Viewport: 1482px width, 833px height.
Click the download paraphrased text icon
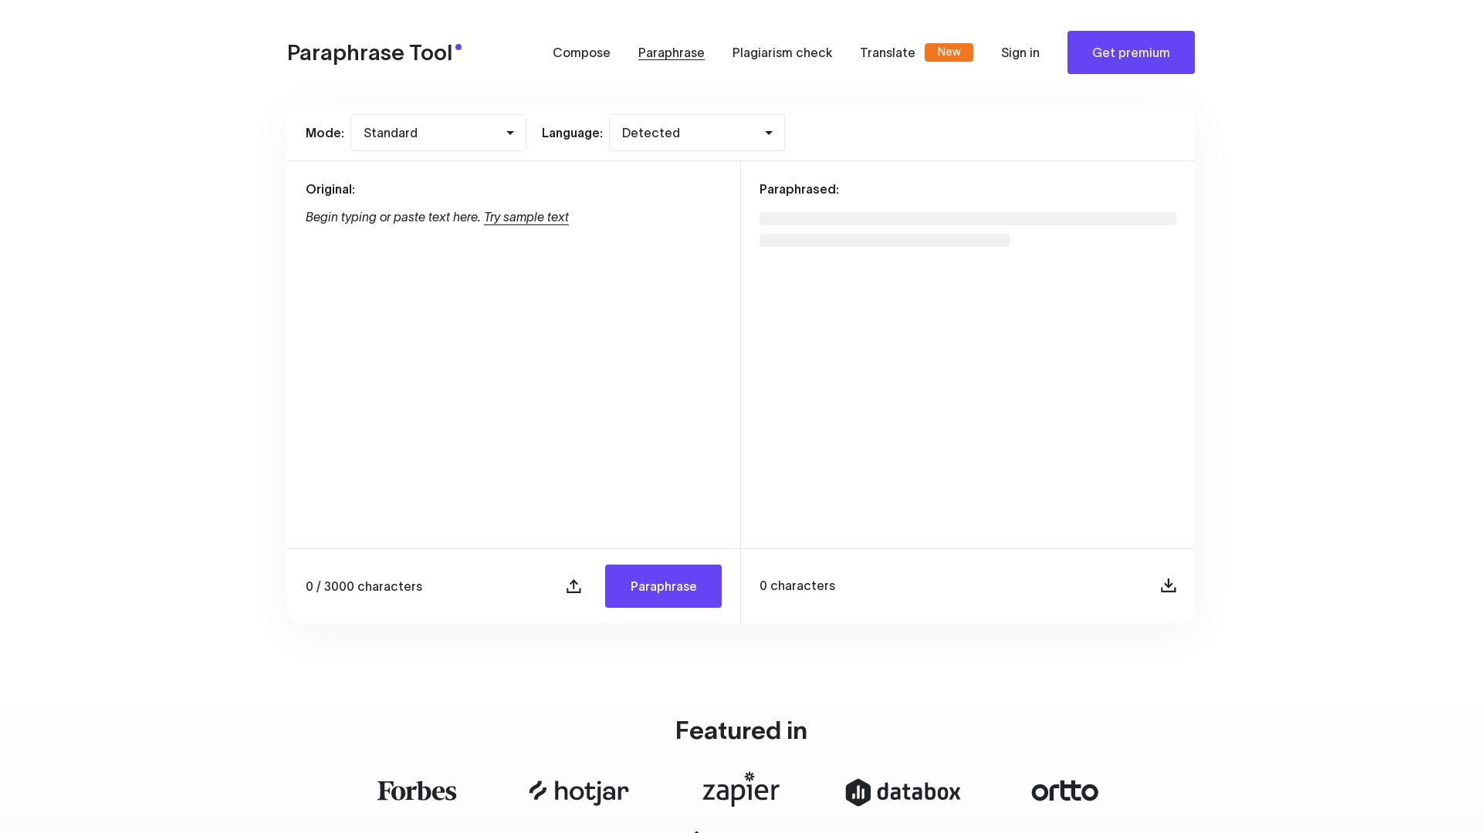pyautogui.click(x=1168, y=586)
